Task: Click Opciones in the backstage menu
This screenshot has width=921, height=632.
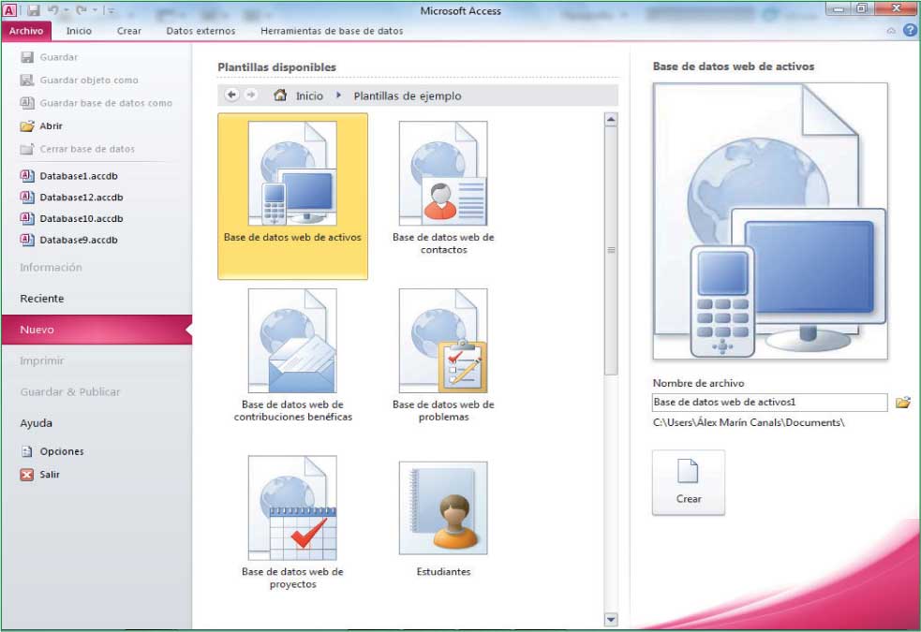Action: pos(52,451)
